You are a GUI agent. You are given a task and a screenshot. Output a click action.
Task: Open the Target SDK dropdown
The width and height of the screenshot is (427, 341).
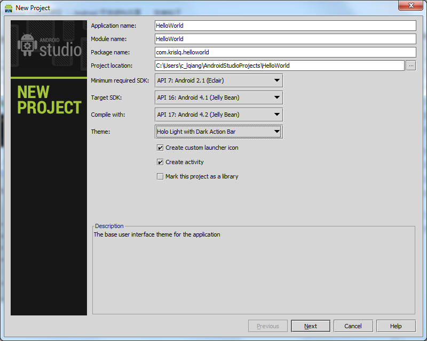point(277,98)
